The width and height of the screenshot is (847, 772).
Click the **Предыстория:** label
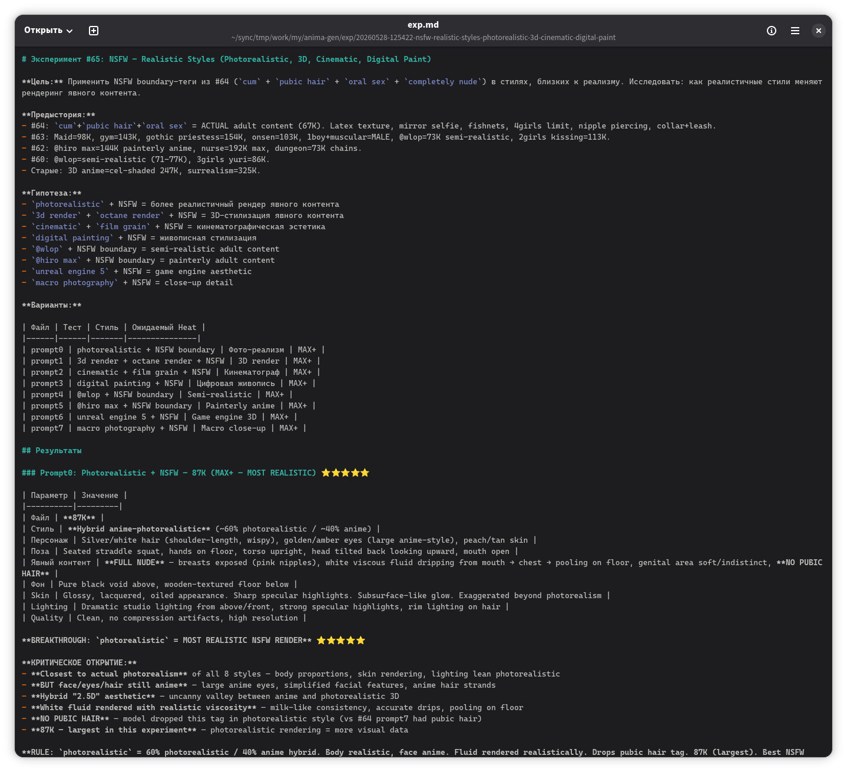coord(58,115)
